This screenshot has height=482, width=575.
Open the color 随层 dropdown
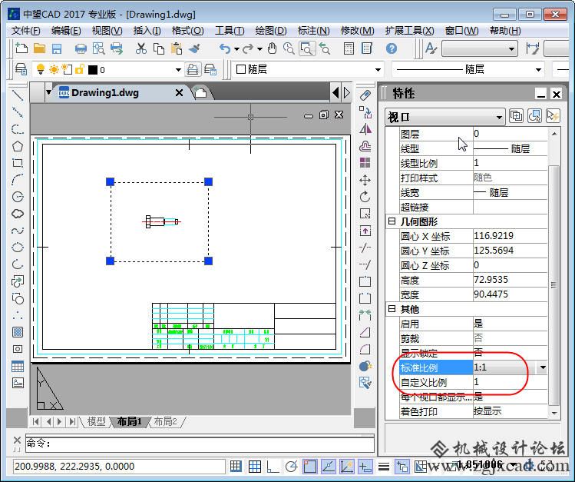[378, 69]
